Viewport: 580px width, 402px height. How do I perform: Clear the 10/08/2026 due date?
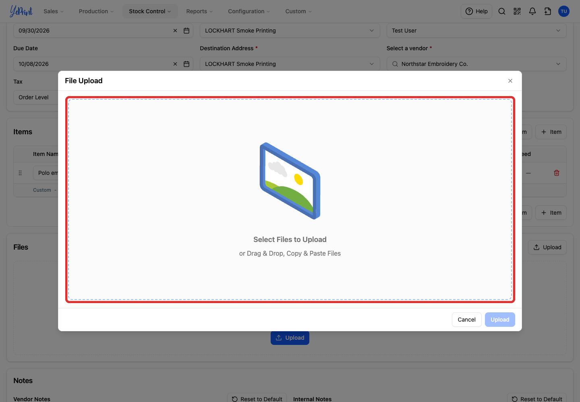pos(175,64)
